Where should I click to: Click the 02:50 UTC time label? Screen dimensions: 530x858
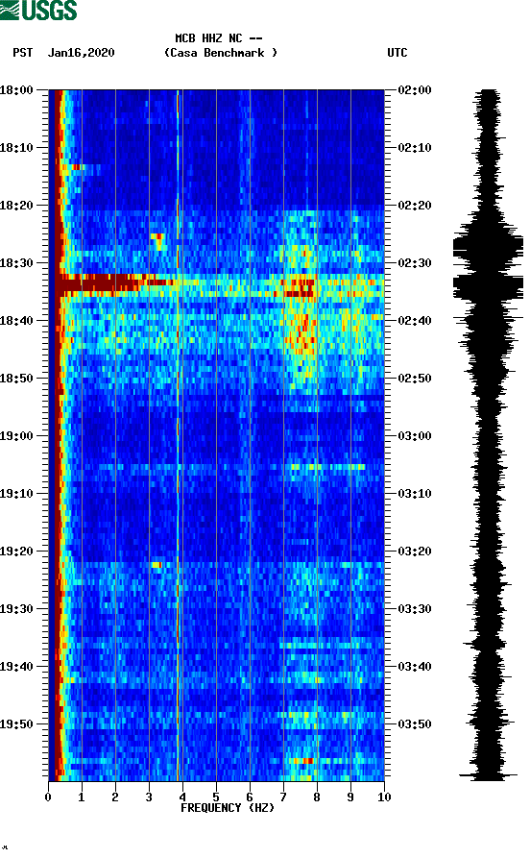(x=415, y=379)
